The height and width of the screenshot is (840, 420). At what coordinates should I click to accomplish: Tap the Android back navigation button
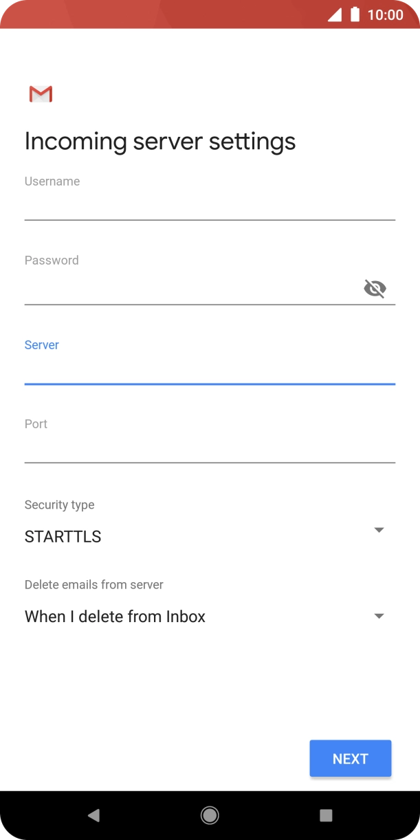pos(94,815)
